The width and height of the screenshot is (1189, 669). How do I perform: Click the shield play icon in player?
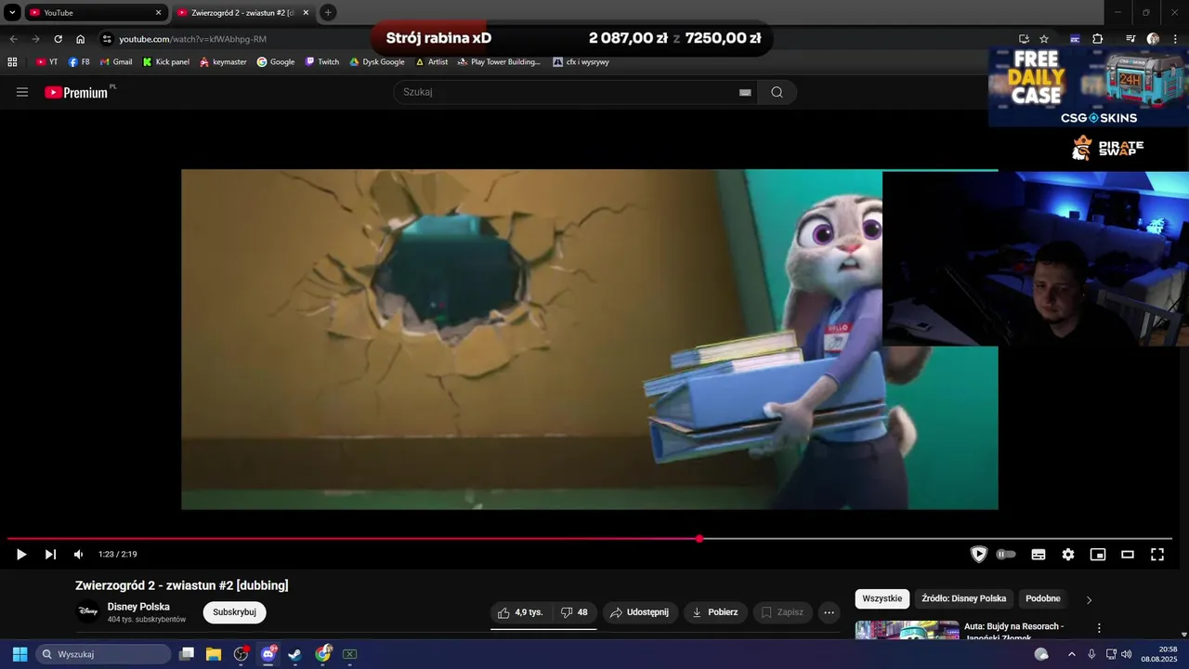pos(978,555)
